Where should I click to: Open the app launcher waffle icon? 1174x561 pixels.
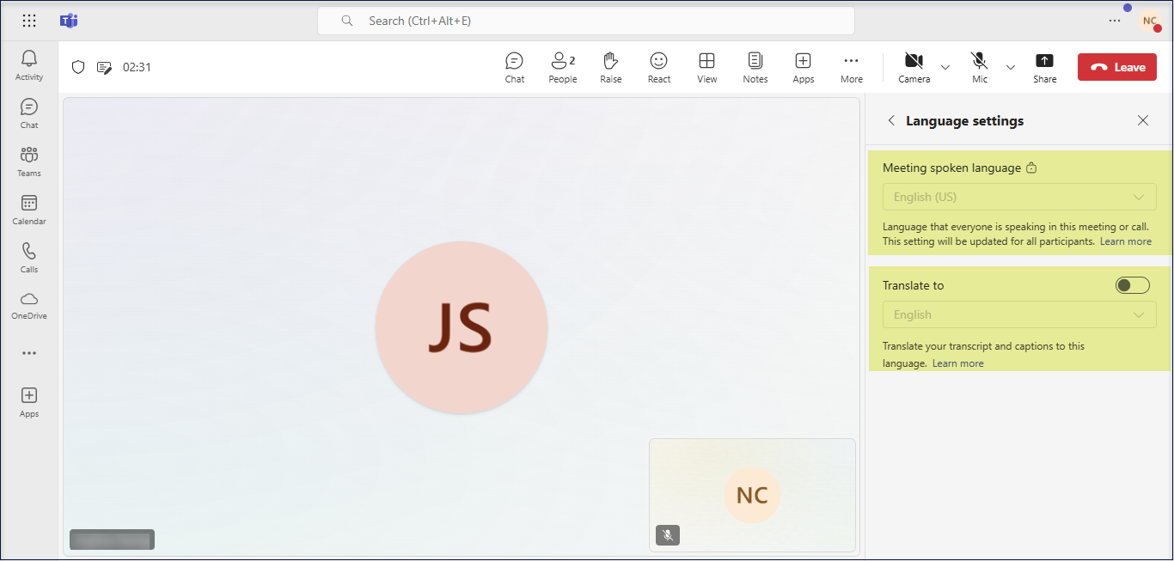29,21
